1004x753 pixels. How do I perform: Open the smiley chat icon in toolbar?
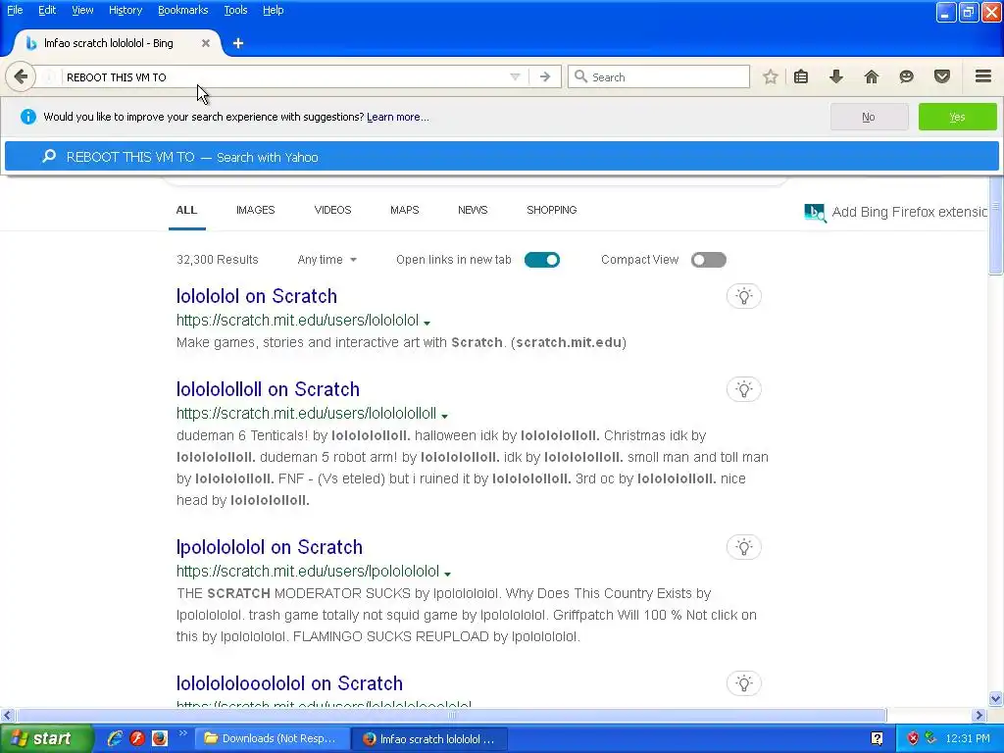906,76
